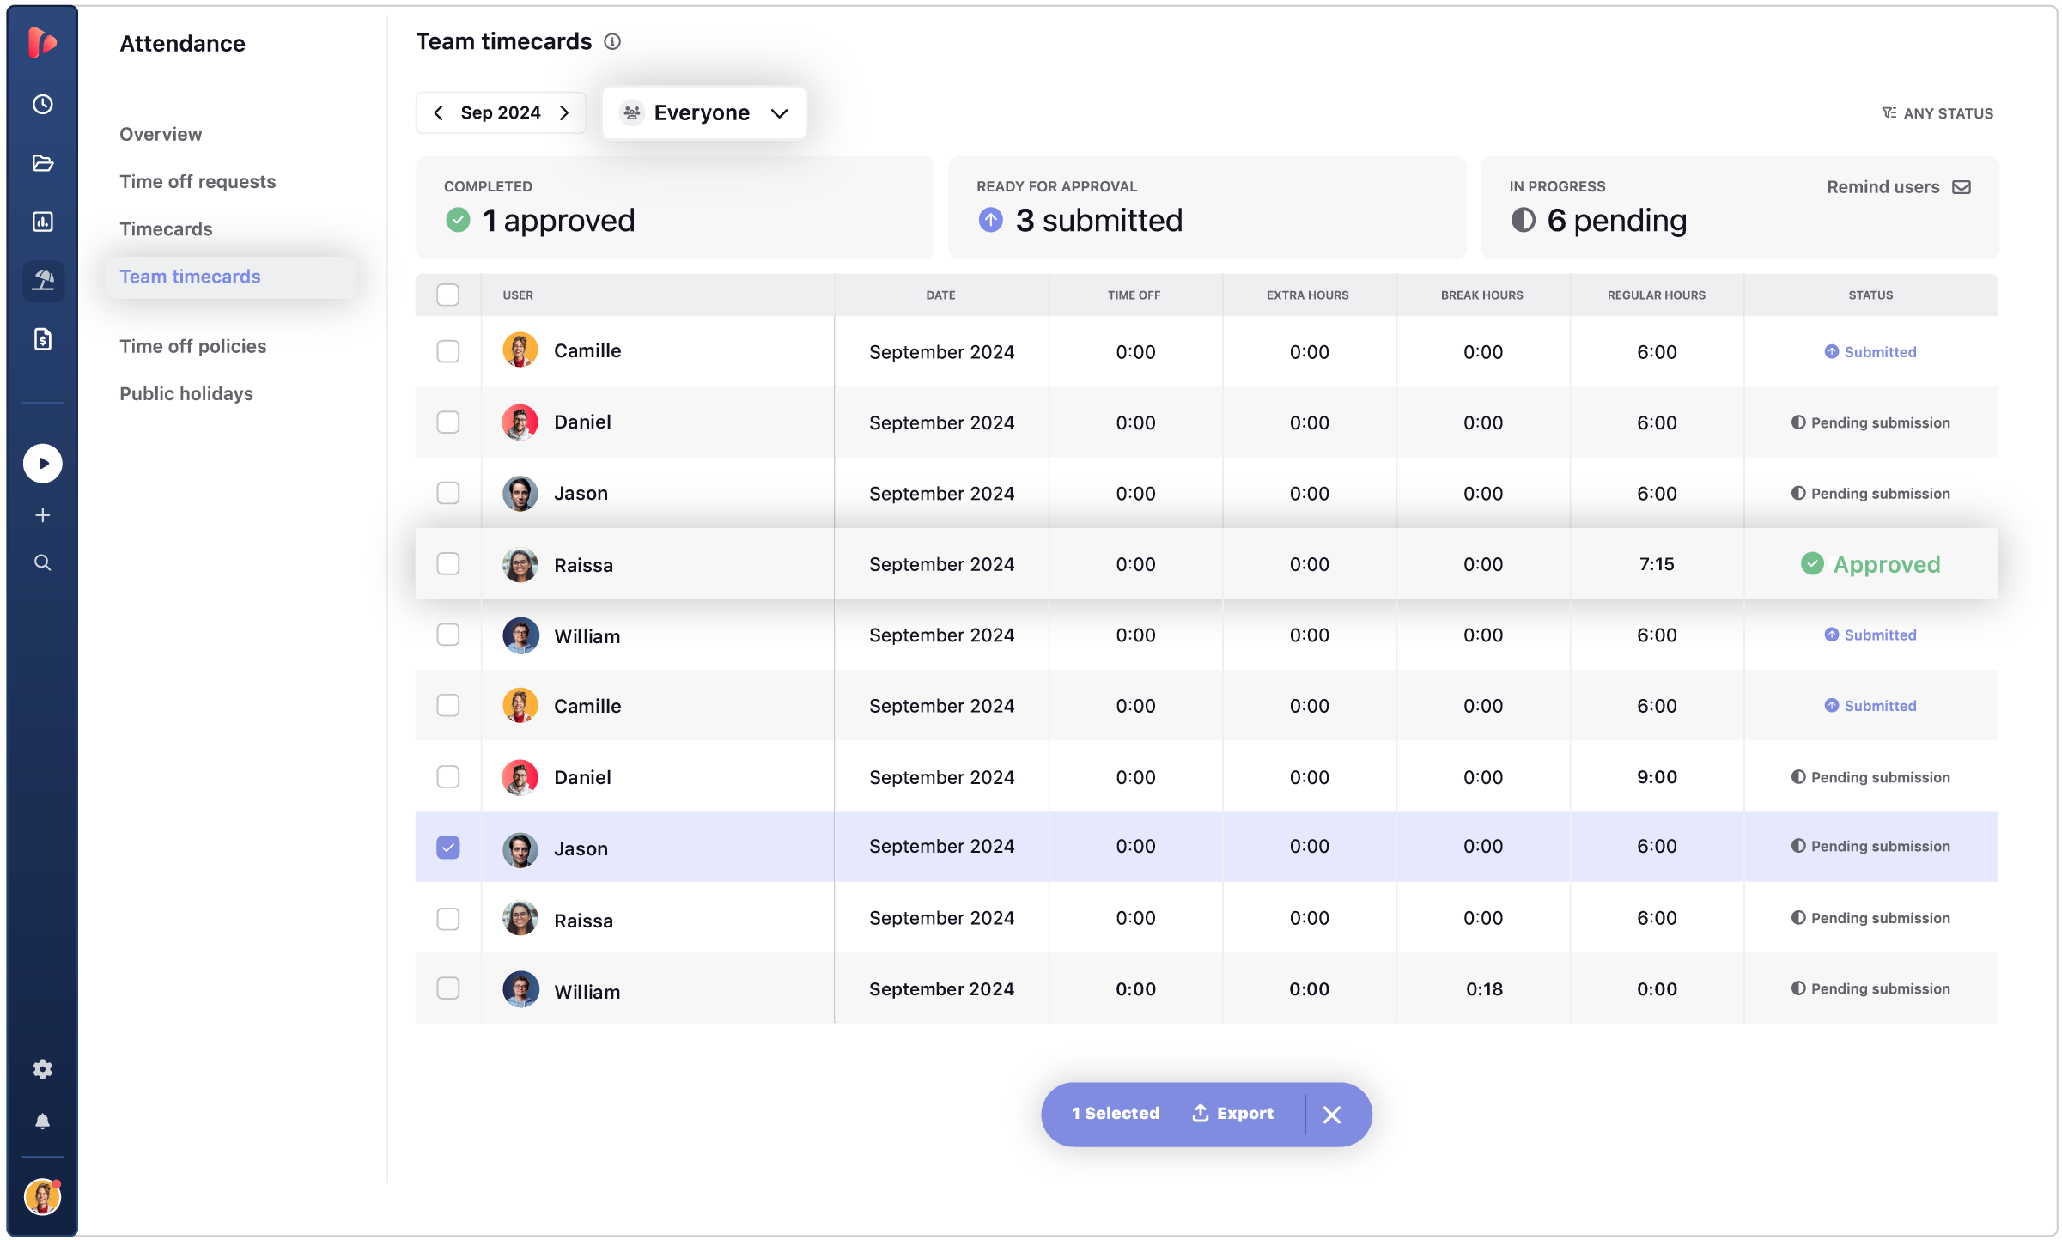The image size is (2062, 1240).
Task: Select the Team timecards menu item
Action: 190,276
